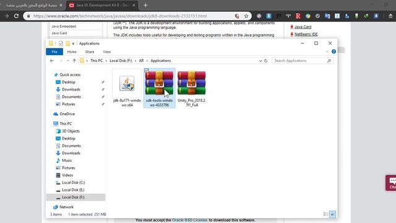This screenshot has height=223, width=396.
Task: Navigate to AR folder breadcrumb
Action: tap(141, 61)
